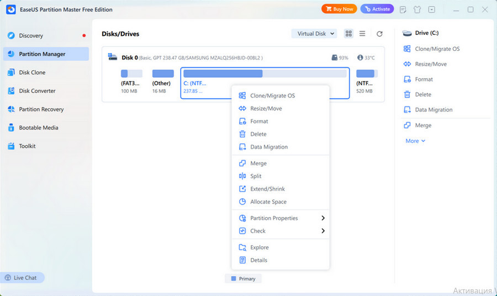Click the Data Migration icon in right panel

click(x=408, y=110)
